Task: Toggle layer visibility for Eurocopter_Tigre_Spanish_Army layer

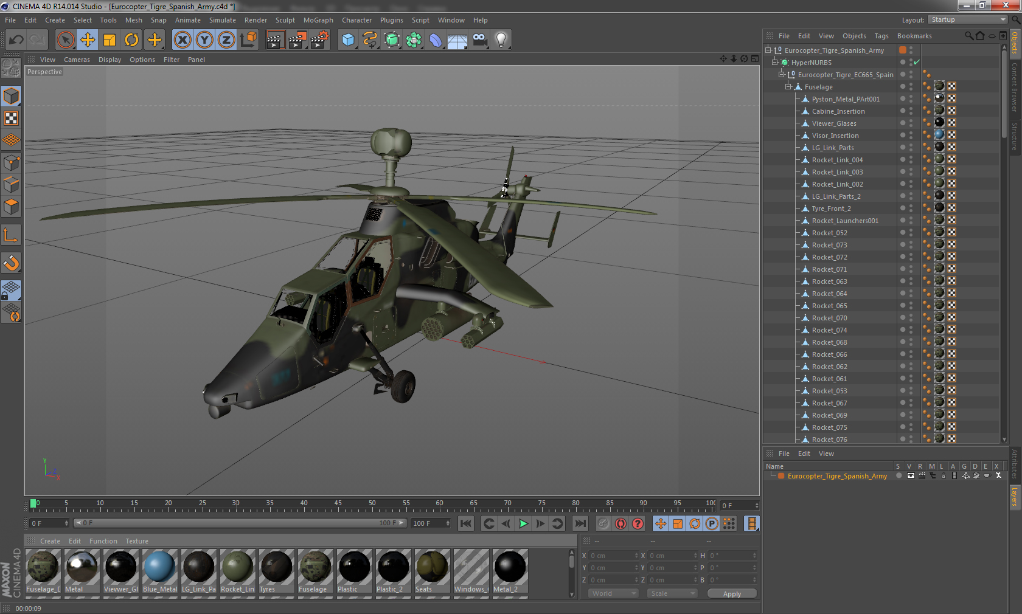Action: pyautogui.click(x=910, y=476)
